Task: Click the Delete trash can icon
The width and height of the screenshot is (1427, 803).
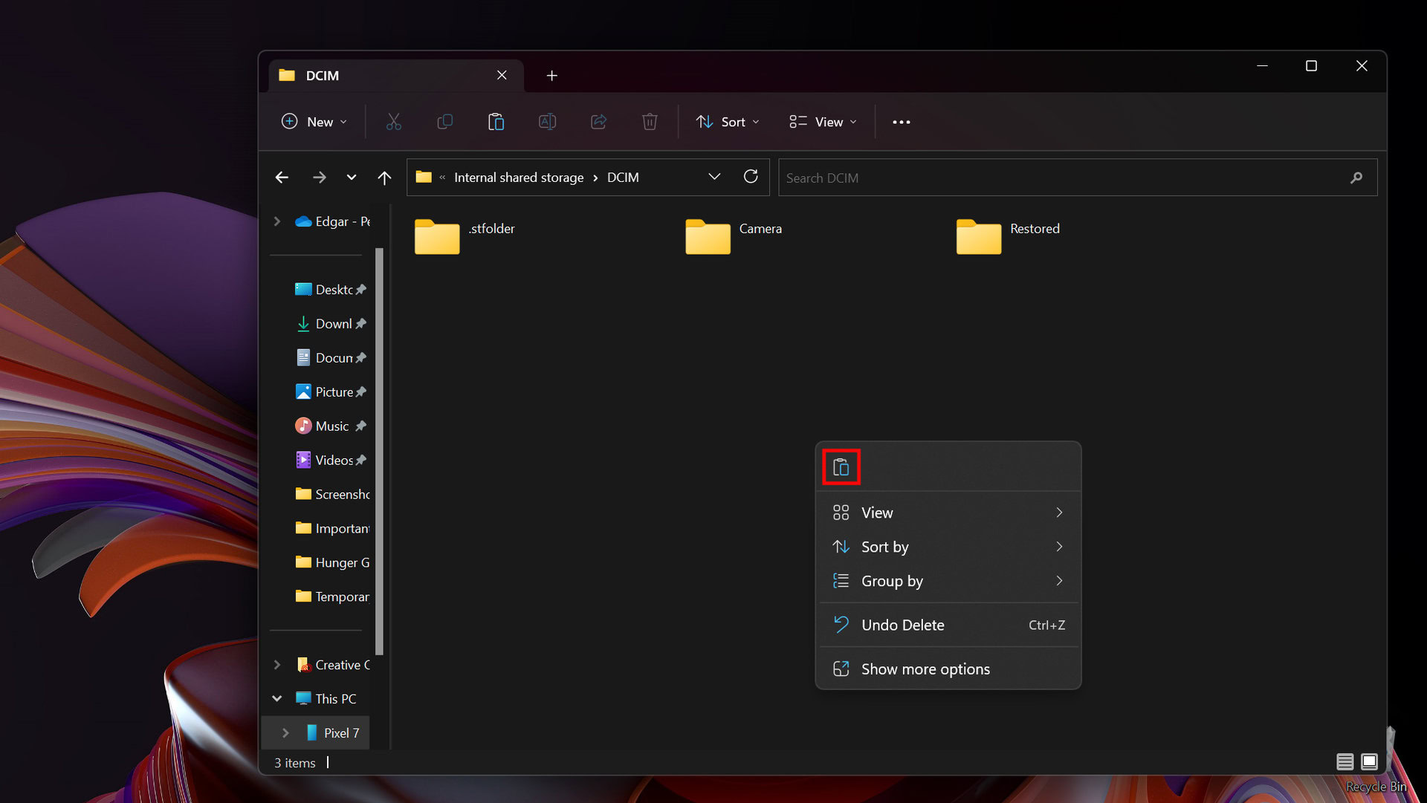Action: coord(649,122)
